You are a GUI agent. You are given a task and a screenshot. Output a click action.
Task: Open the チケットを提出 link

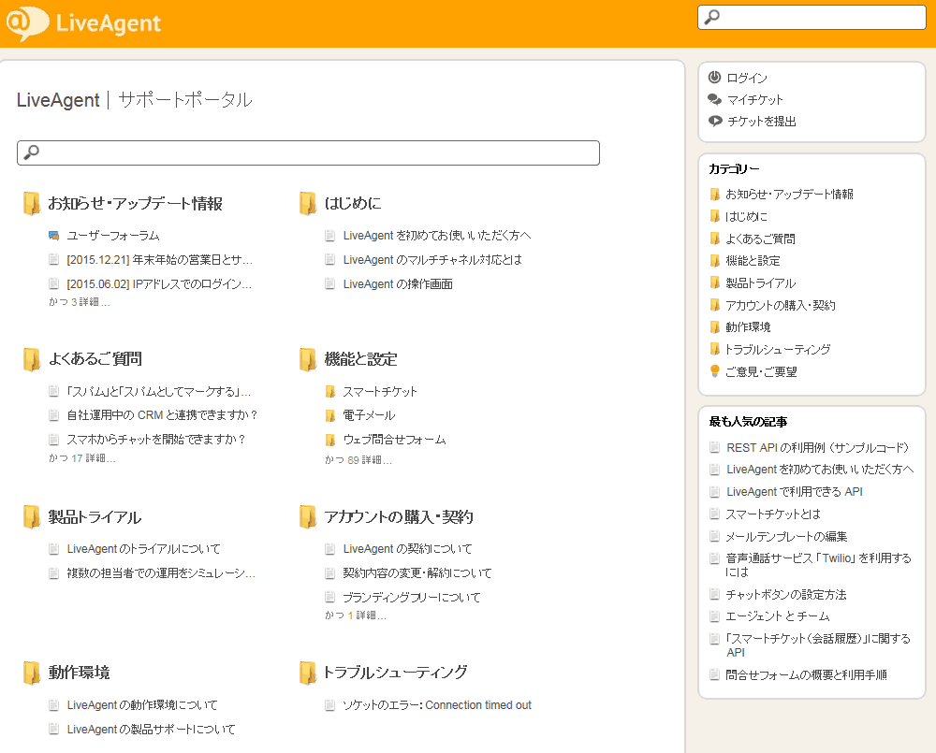click(x=761, y=122)
